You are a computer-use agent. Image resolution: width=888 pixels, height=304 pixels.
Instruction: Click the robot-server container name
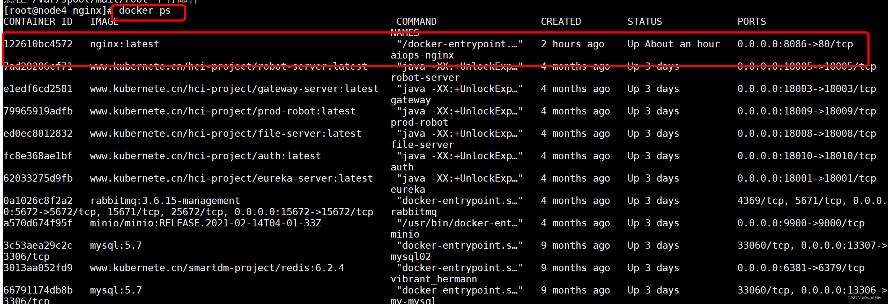tap(425, 78)
